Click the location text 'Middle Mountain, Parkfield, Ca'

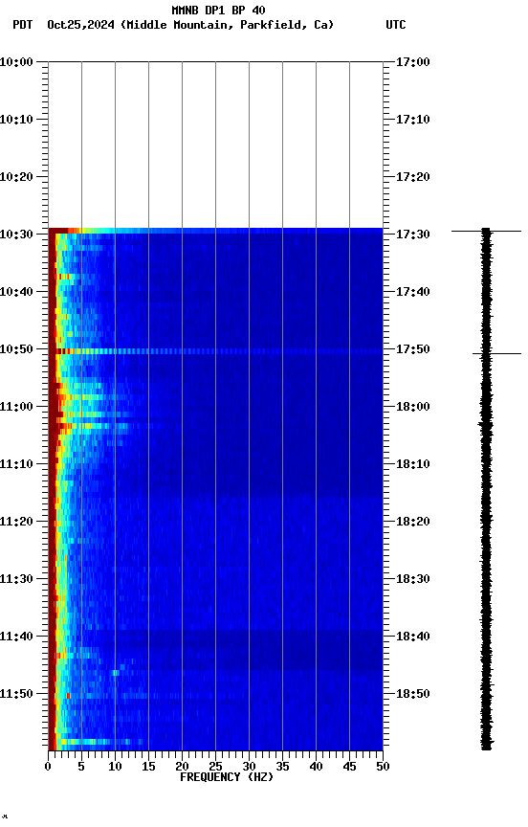click(227, 25)
